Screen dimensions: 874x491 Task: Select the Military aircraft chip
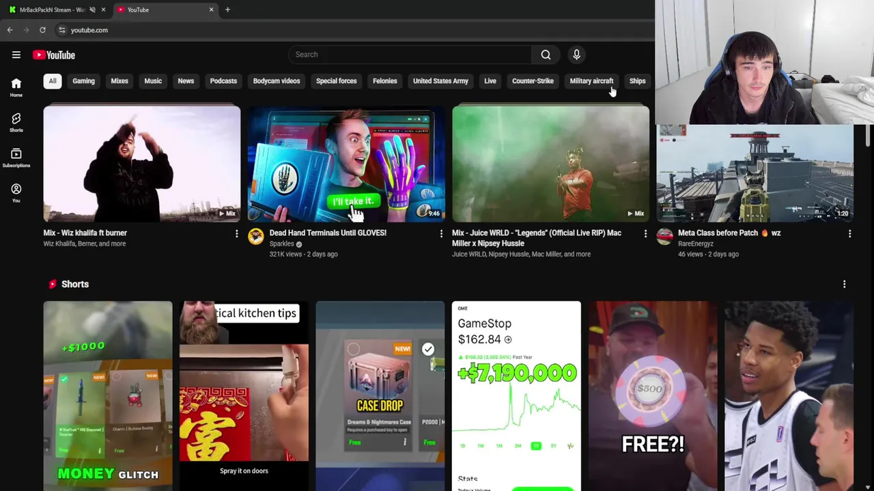[591, 81]
